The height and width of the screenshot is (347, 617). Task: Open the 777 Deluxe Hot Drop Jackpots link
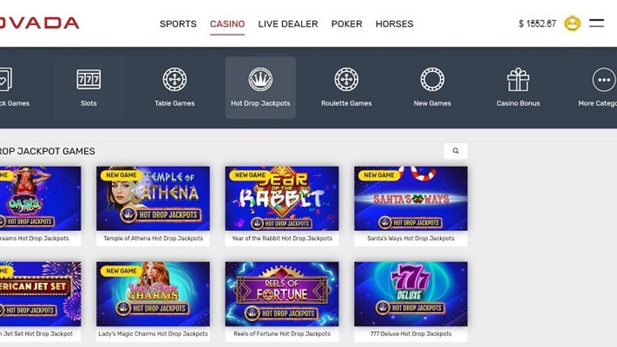tap(411, 334)
